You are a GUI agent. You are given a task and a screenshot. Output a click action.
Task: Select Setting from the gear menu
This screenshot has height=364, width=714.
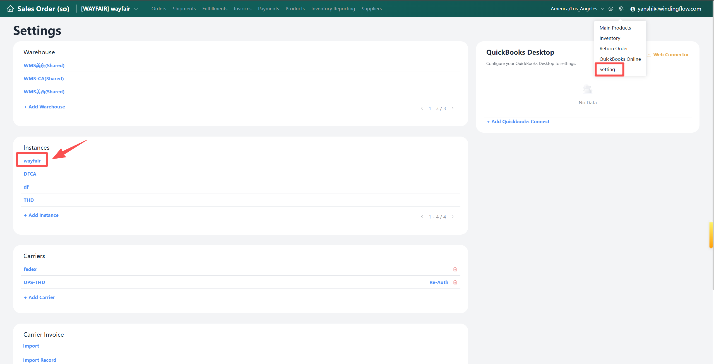(x=607, y=69)
